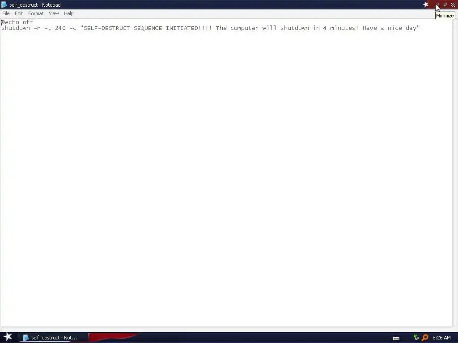Open the Edit menu
Screen dimensions: 458x343
coord(19,13)
